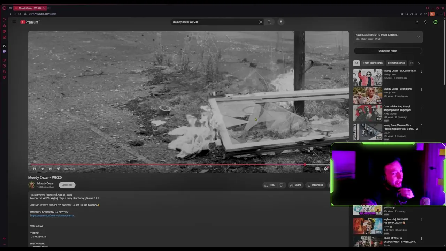
Task: Show chat replay
Action: click(388, 51)
